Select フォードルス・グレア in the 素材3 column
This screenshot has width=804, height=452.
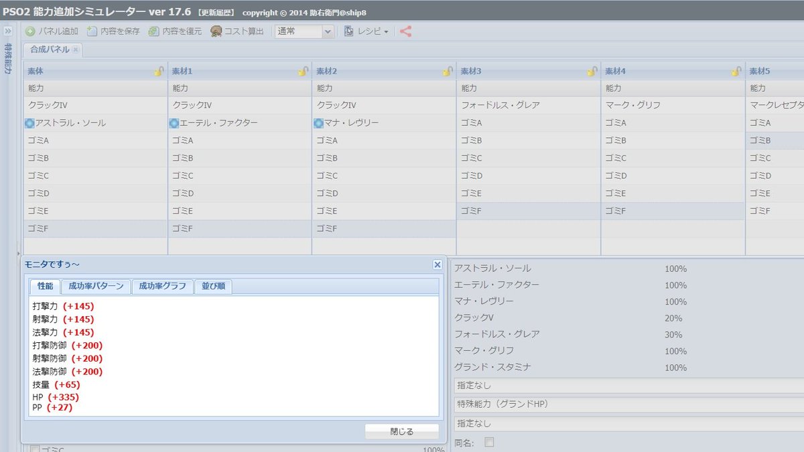coord(529,106)
